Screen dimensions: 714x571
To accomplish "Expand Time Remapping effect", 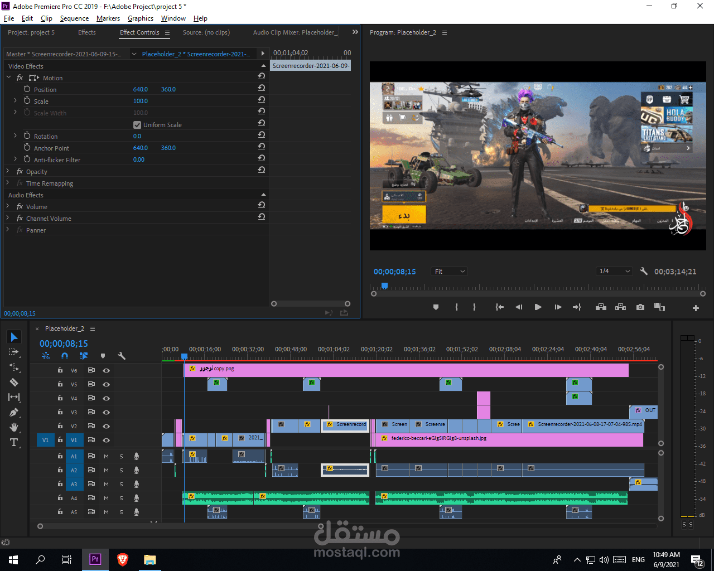I will coord(8,183).
